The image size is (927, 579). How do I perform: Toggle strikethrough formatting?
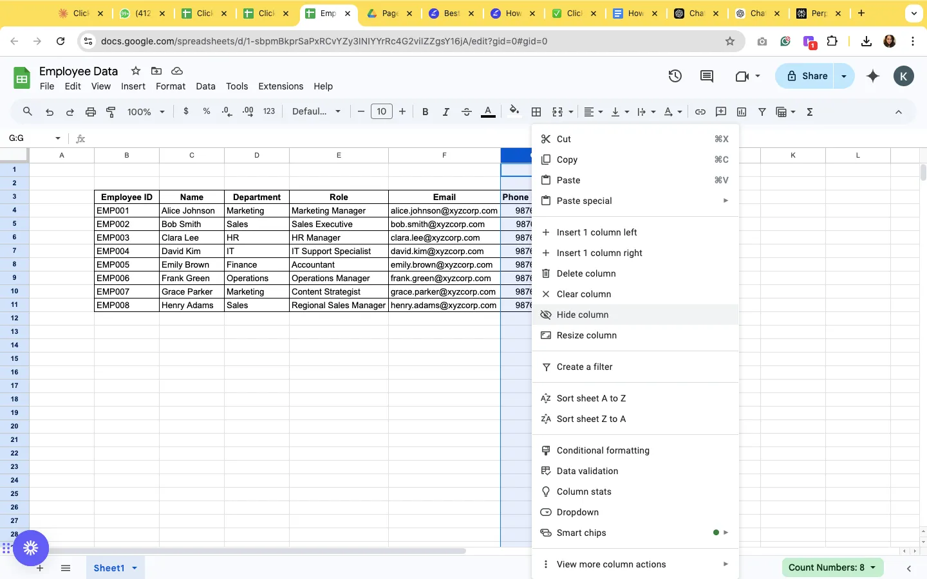(x=467, y=112)
